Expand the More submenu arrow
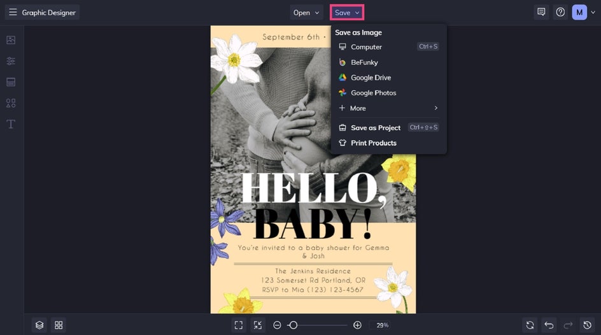This screenshot has width=601, height=335. pos(436,108)
